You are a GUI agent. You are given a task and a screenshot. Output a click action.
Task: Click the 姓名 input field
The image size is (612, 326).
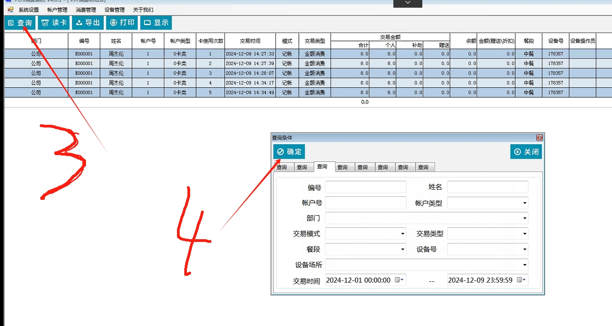[488, 187]
